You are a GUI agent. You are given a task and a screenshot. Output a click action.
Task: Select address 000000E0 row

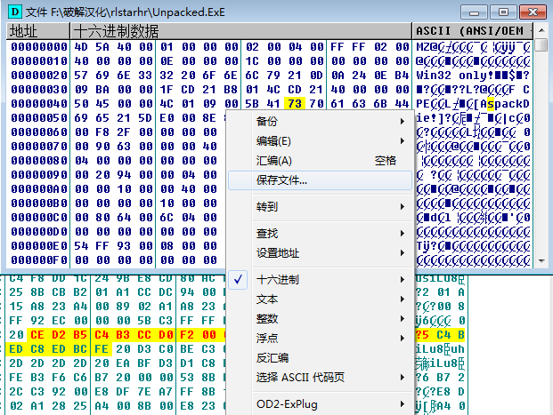39,245
